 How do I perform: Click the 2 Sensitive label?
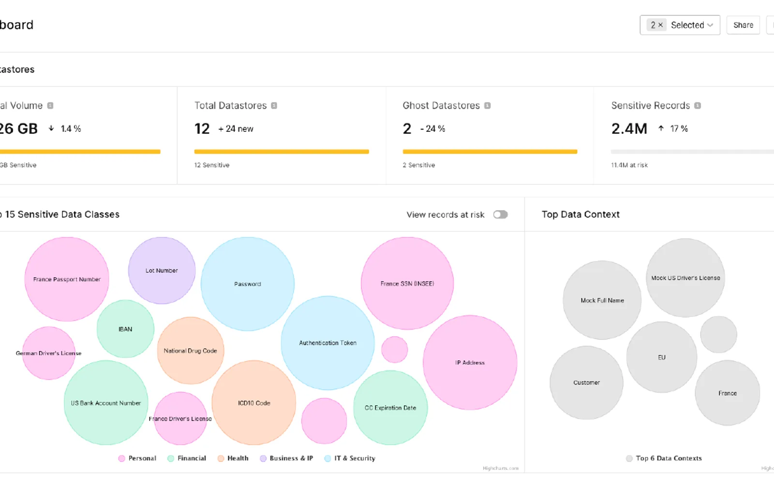click(419, 165)
